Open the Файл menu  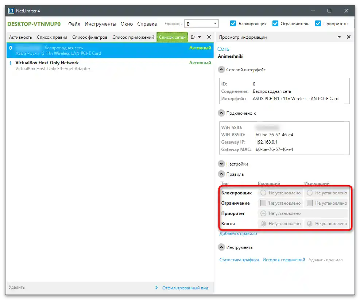point(74,24)
